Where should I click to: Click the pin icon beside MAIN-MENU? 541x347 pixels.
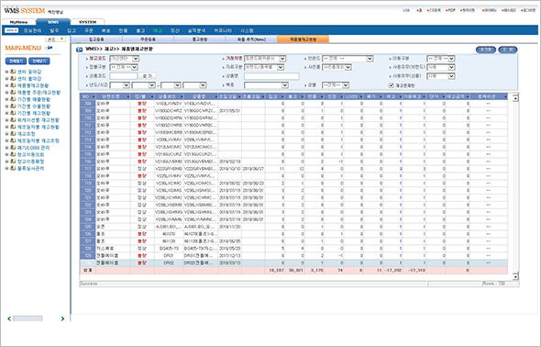[x=50, y=48]
